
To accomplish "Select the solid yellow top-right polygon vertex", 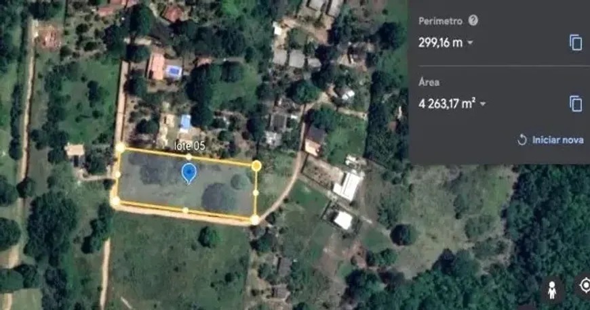I will (x=256, y=165).
